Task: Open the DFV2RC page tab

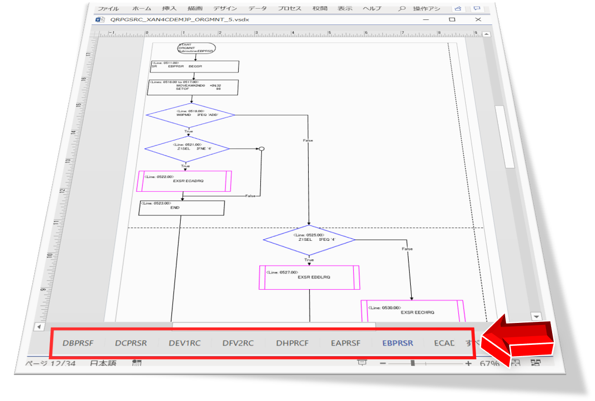Action: click(x=238, y=343)
